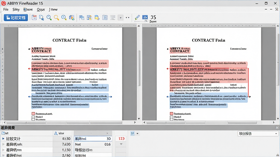Click the gray text lines icon

tap(113, 17)
